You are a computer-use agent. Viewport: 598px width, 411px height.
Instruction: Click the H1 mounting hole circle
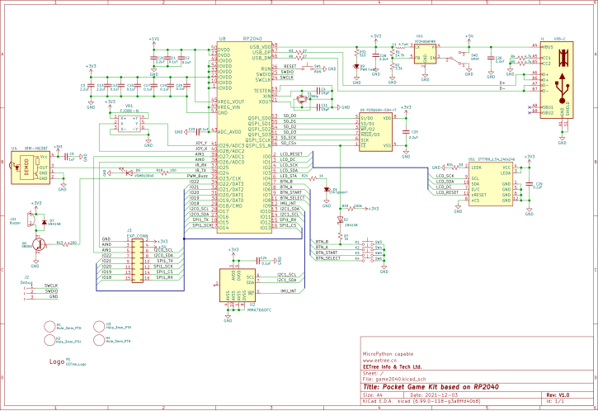49,327
